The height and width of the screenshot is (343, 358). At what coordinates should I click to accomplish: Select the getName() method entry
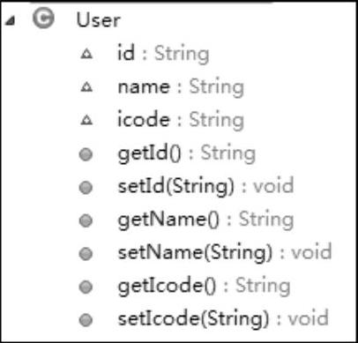pyautogui.click(x=205, y=220)
